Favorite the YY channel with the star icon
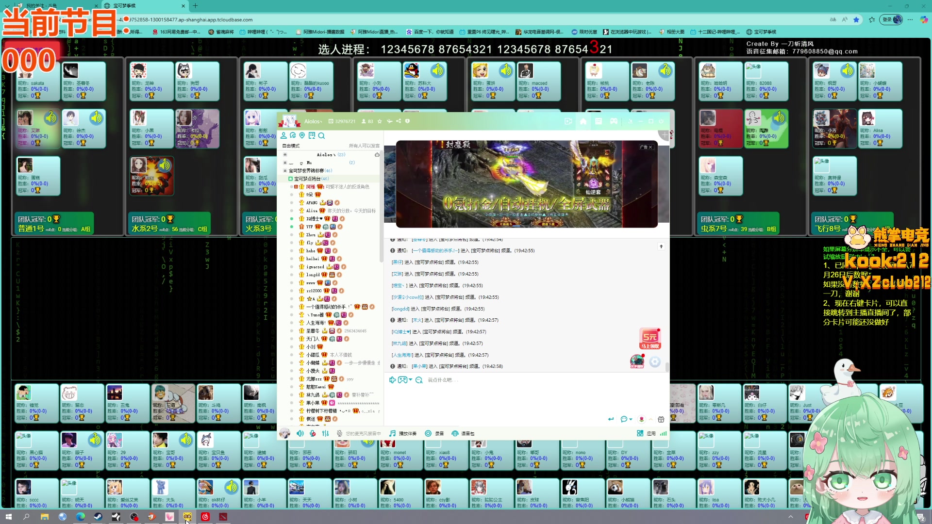 pyautogui.click(x=380, y=121)
